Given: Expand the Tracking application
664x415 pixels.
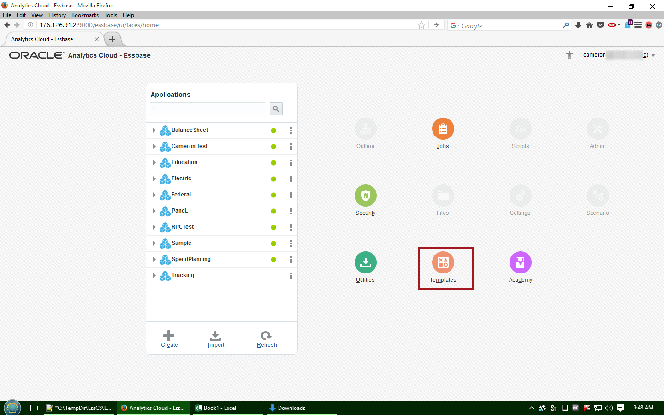Looking at the screenshot, I should coord(154,276).
